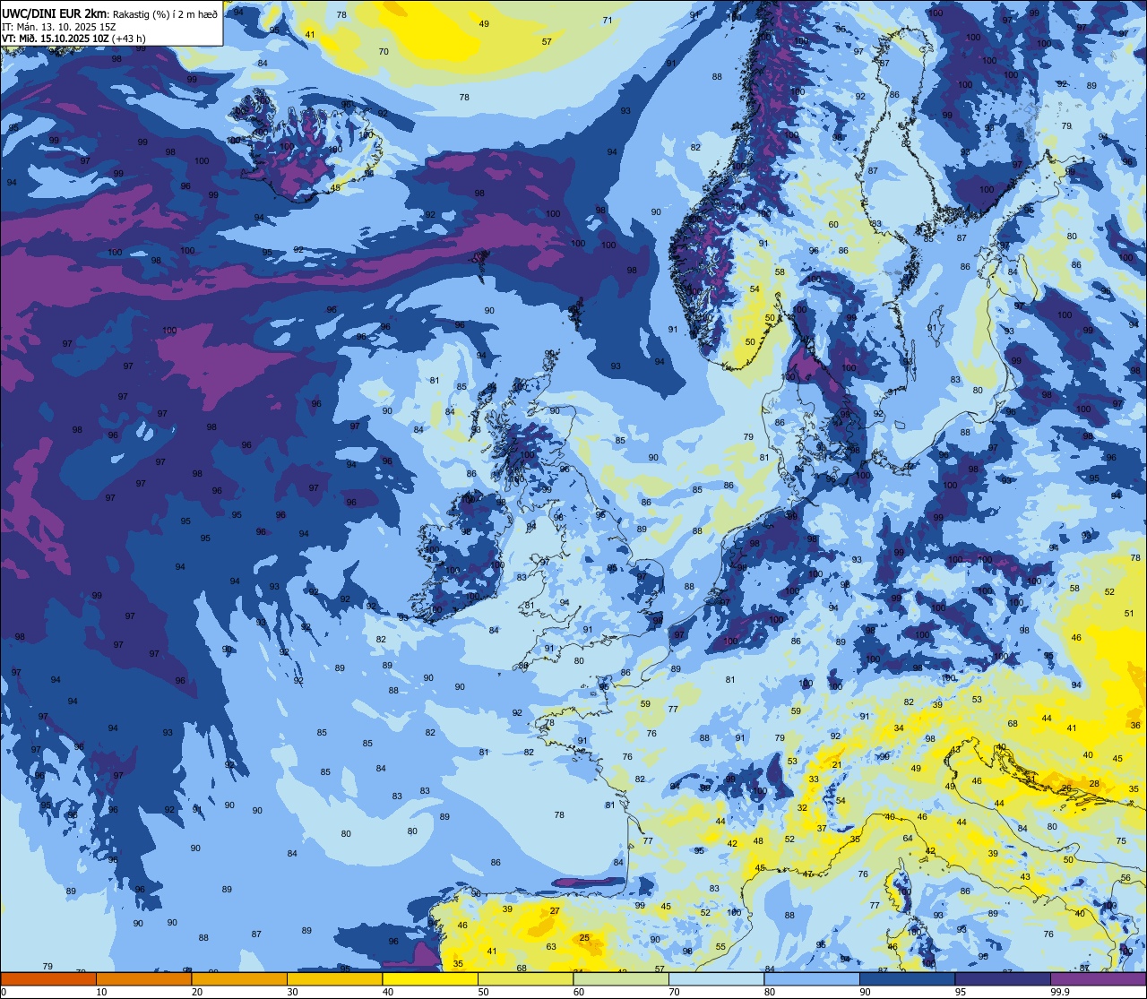The image size is (1147, 999).
Task: Click the '50' tick label on the legend
Action: pos(483,992)
